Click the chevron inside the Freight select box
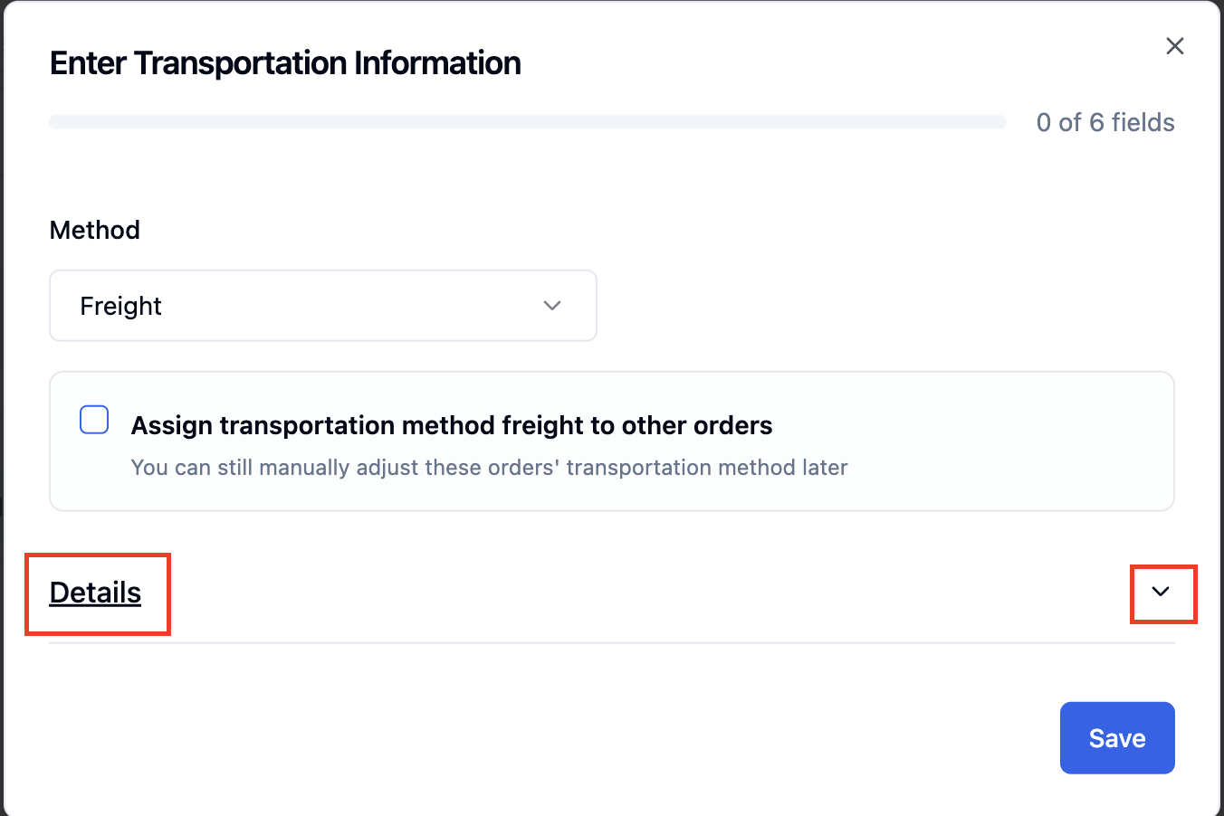The width and height of the screenshot is (1224, 816). pyautogui.click(x=552, y=306)
